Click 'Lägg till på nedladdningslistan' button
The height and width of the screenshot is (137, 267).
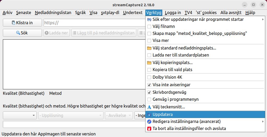[x=104, y=33]
